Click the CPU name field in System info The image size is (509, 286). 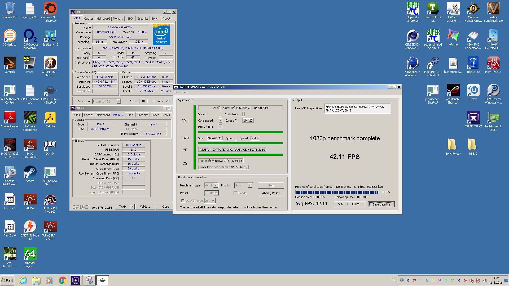pyautogui.click(x=240, y=108)
